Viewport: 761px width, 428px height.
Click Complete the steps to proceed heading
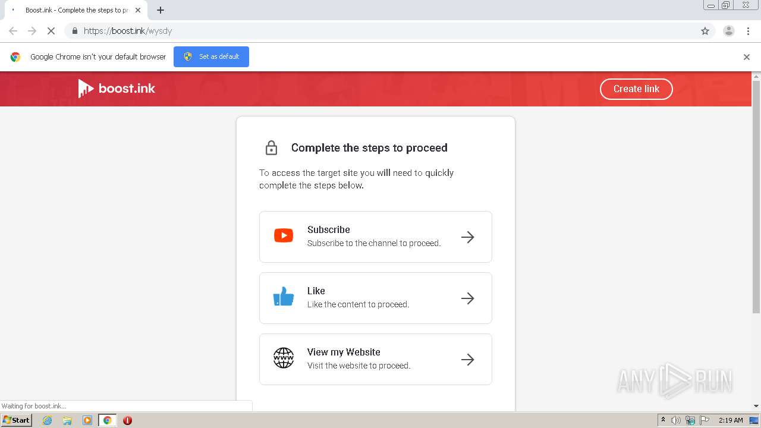coord(369,147)
